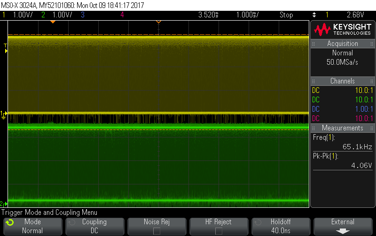Click the Normal acquisition mode text
This screenshot has width=376, height=236.
343,53
